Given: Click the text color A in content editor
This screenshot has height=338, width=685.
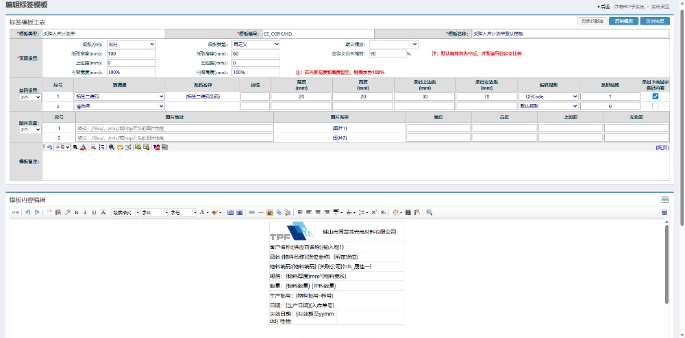Looking at the screenshot, I should click(202, 212).
